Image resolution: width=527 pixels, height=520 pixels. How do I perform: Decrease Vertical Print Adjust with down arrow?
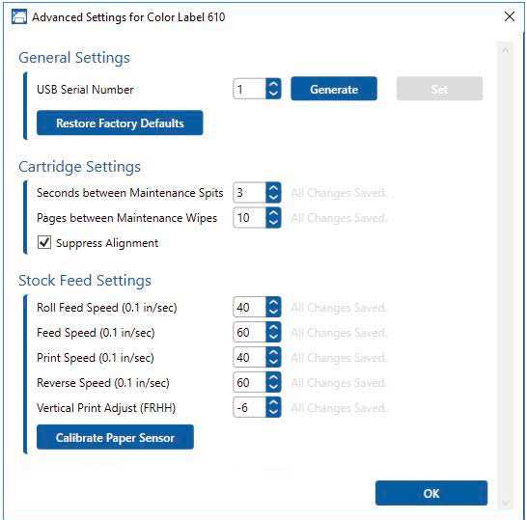click(273, 413)
